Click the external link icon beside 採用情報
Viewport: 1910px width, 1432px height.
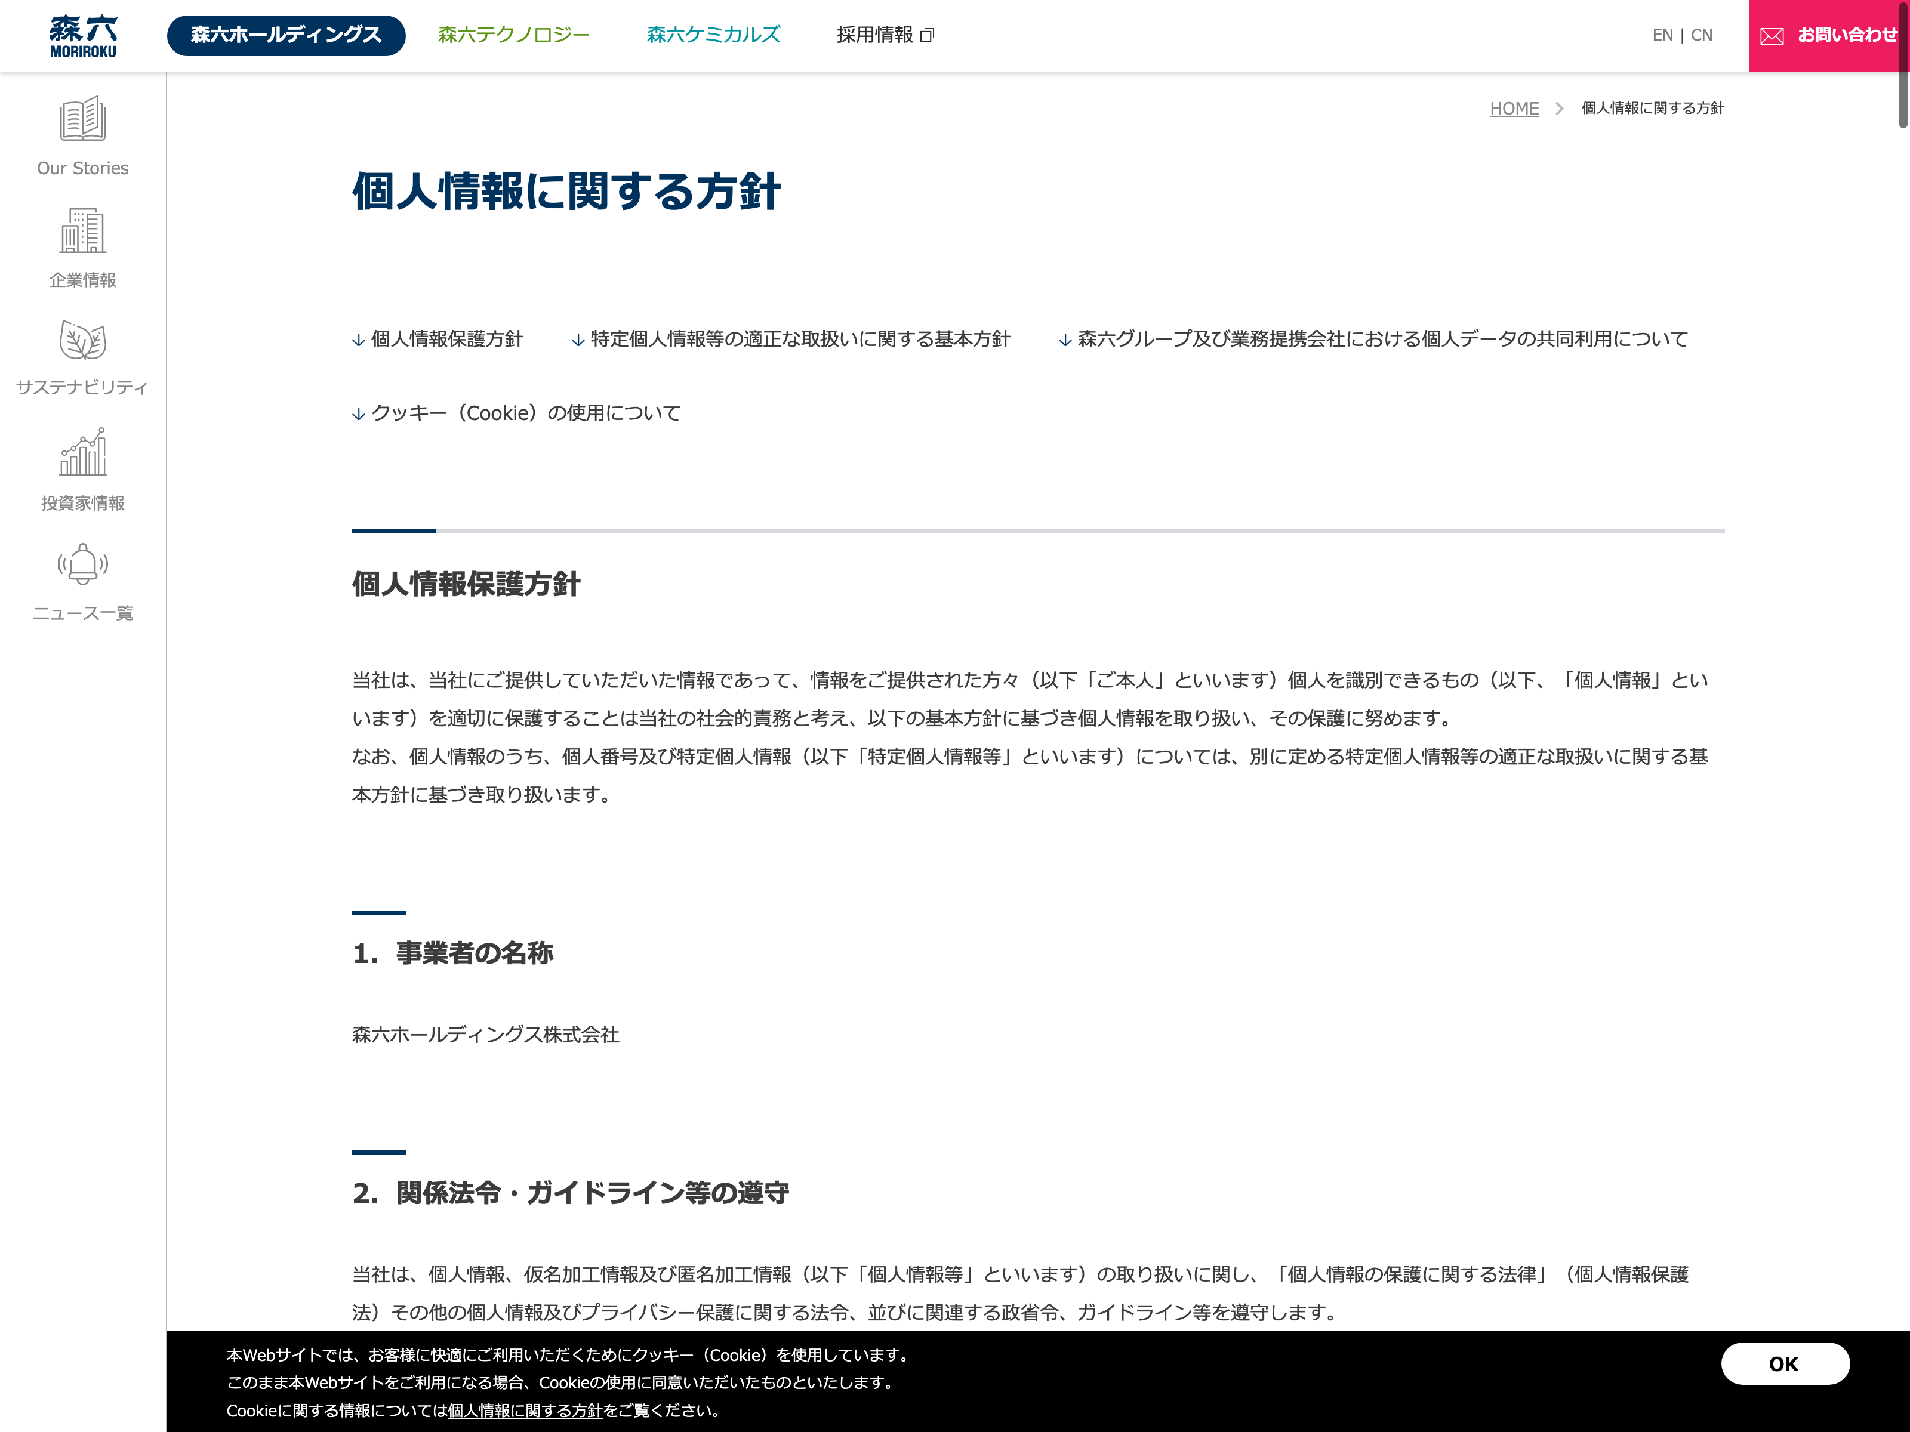click(928, 35)
